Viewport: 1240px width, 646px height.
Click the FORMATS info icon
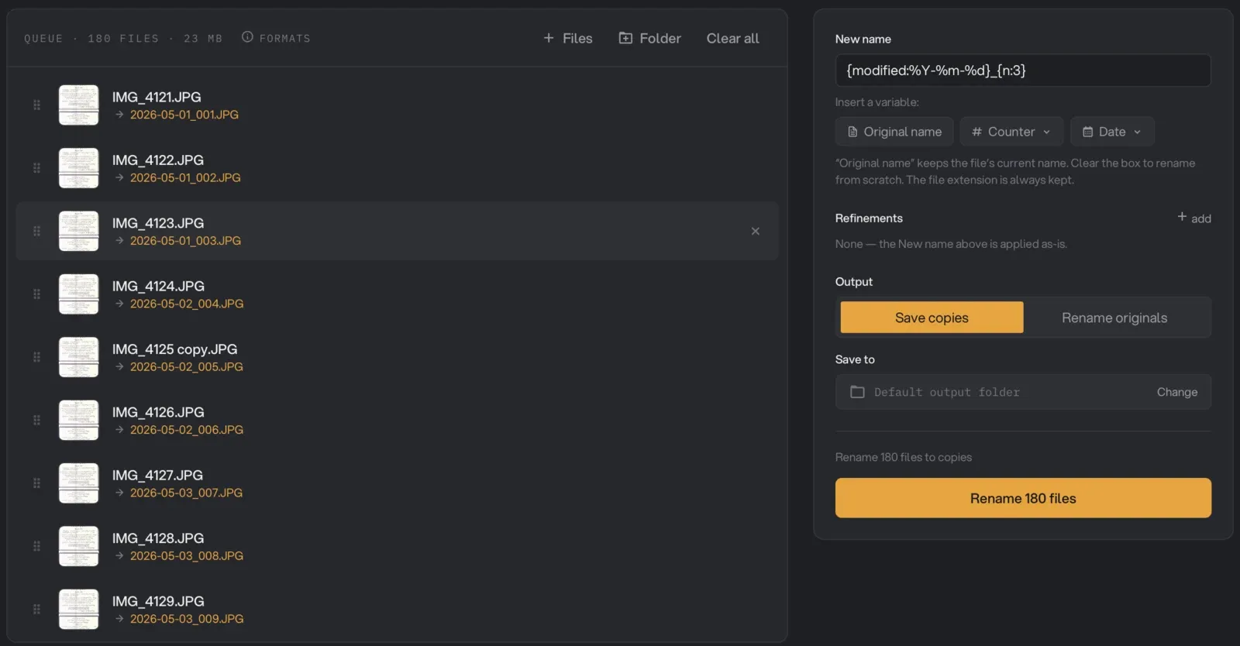tap(247, 36)
